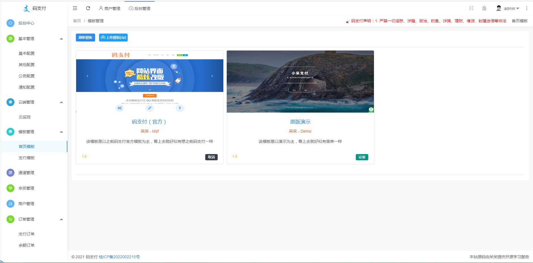Click the 刷新模板 button
Screen dimensions: 533x263
coord(85,38)
